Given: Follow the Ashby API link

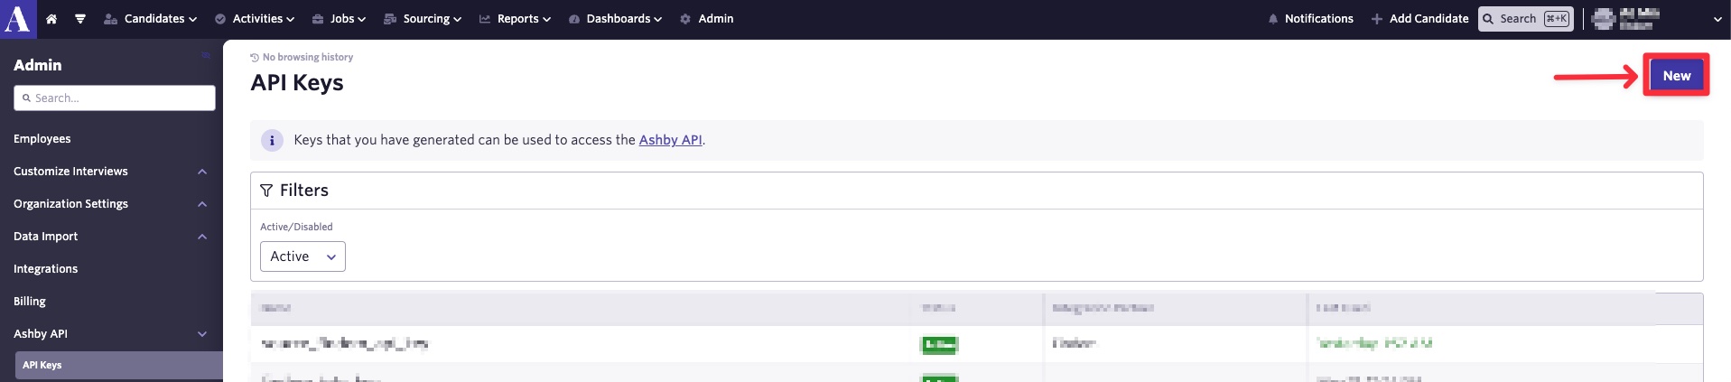Looking at the screenshot, I should (670, 140).
